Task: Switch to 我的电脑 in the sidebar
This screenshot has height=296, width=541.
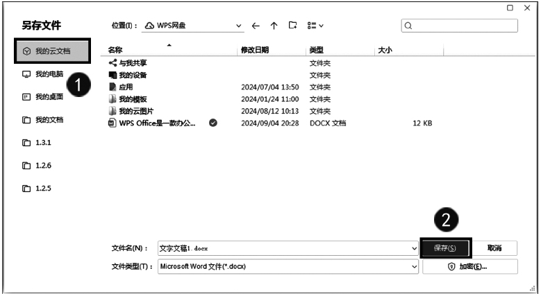Action: [x=49, y=74]
